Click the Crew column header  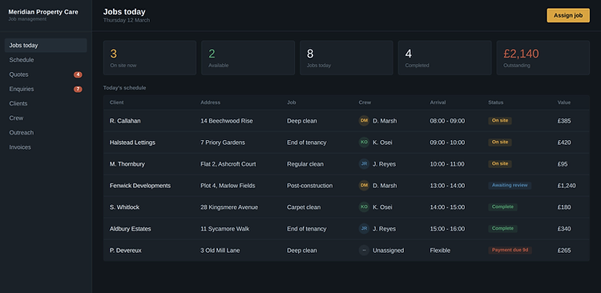pyautogui.click(x=365, y=102)
